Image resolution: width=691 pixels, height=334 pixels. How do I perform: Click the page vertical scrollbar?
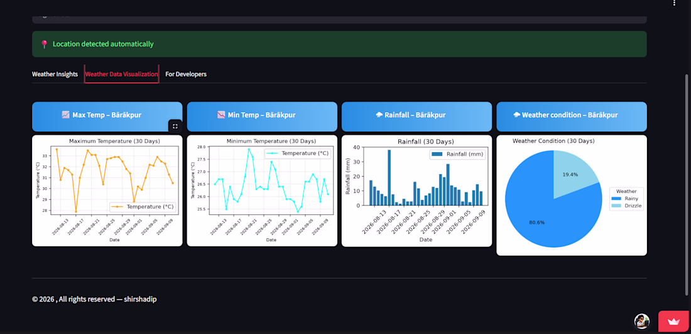(x=687, y=185)
